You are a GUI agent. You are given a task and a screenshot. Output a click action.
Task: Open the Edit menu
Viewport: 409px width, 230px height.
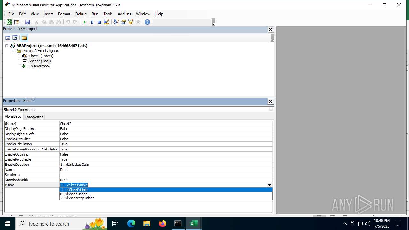22,14
